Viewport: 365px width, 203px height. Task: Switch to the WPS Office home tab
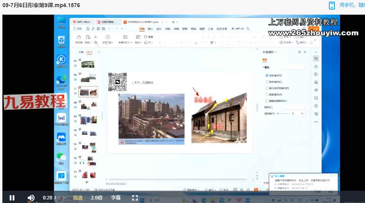click(82, 22)
